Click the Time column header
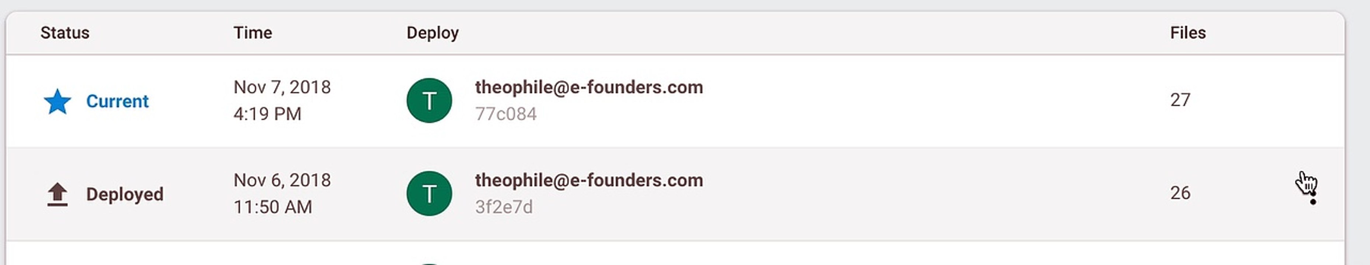1370x265 pixels. point(253,33)
